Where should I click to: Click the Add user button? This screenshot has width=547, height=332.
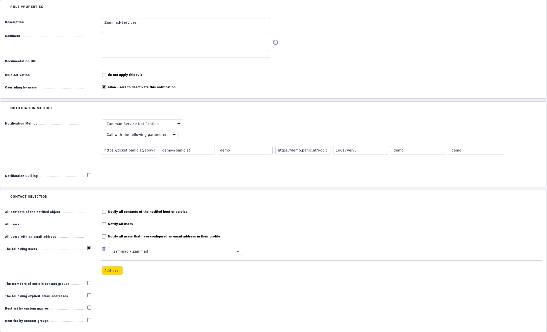[x=112, y=270]
